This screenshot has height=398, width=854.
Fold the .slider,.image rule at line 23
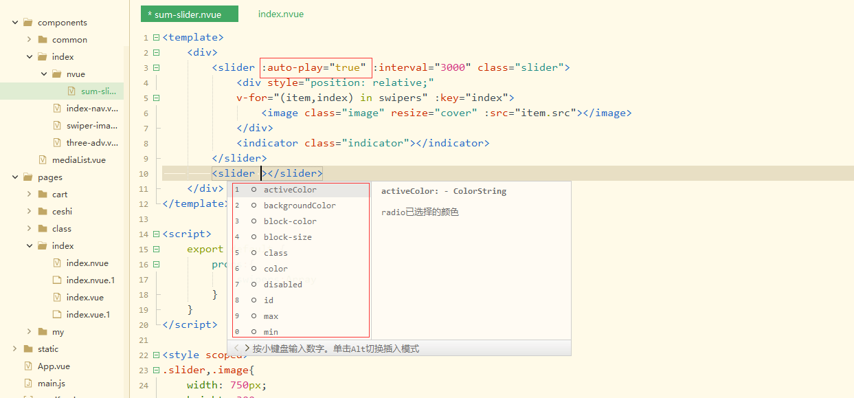157,371
